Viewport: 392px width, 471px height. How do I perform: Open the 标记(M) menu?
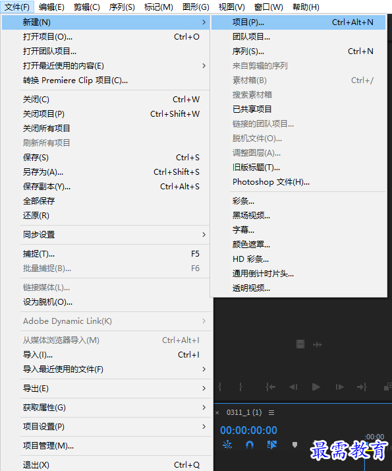[x=158, y=7]
